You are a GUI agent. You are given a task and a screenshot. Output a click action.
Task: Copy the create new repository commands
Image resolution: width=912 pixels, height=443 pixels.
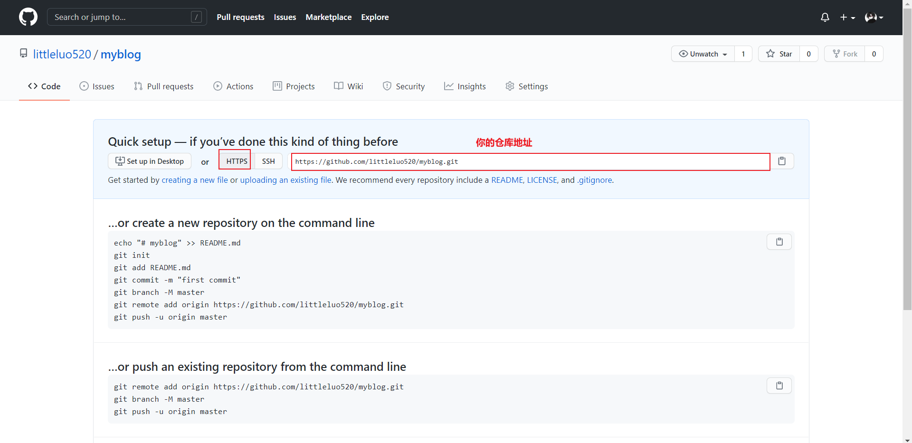(779, 242)
